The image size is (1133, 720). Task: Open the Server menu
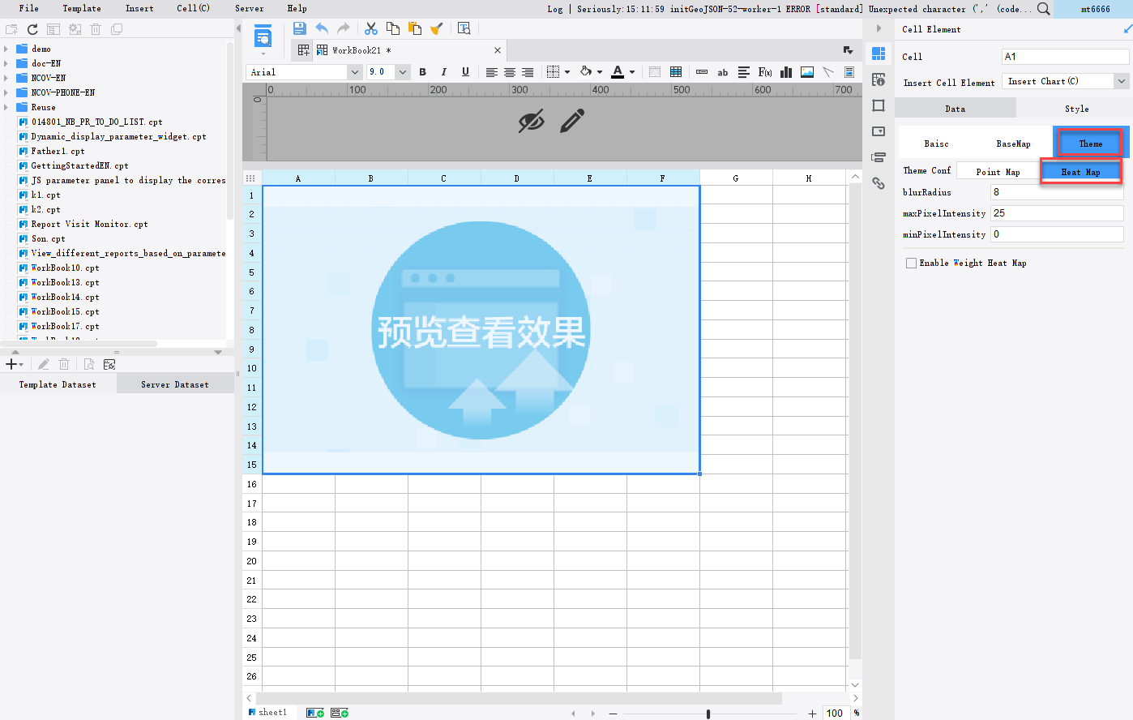click(249, 8)
